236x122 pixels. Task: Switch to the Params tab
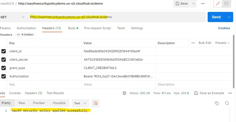(x=5, y=28)
